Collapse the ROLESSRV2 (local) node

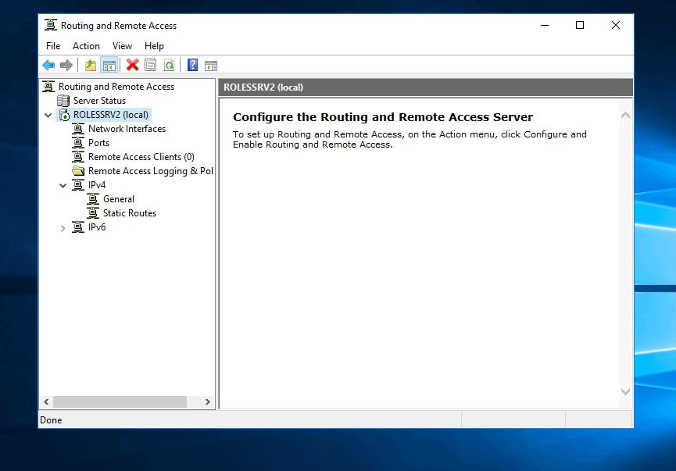[x=48, y=114]
